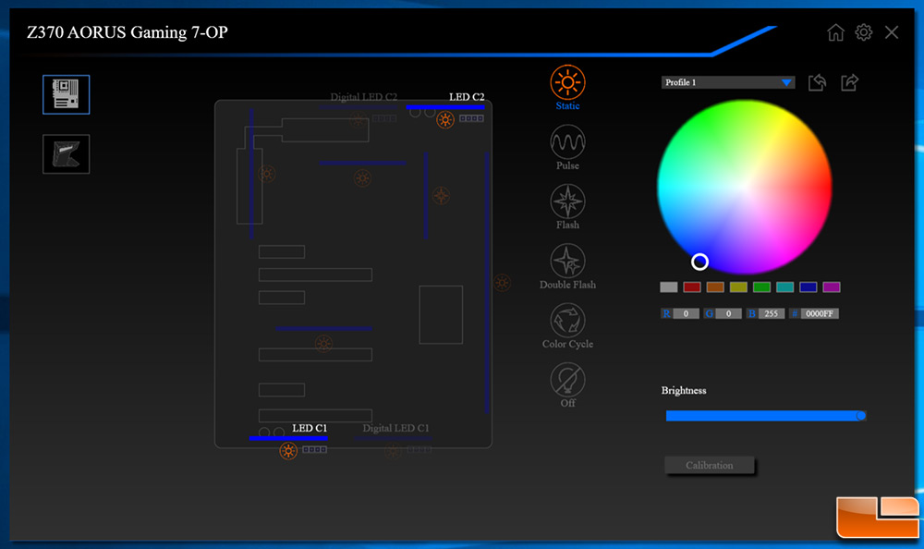Adjust the Brightness slider bar

click(x=765, y=416)
